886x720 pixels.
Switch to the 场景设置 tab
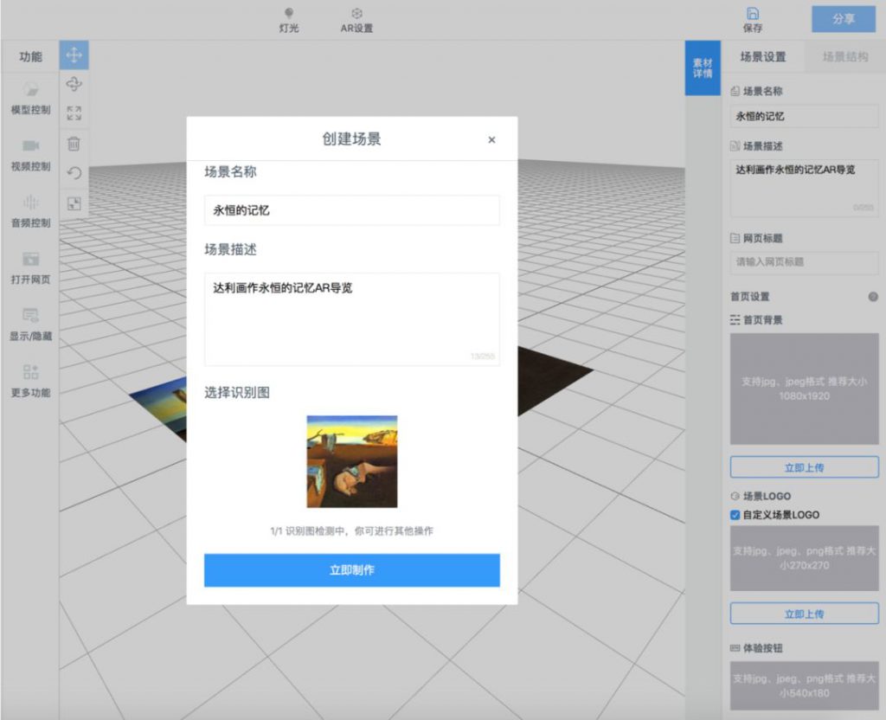click(763, 56)
